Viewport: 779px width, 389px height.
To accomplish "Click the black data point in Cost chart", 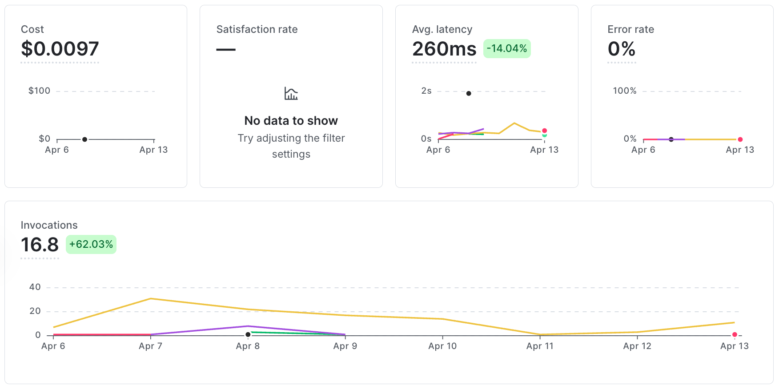I will coord(84,139).
